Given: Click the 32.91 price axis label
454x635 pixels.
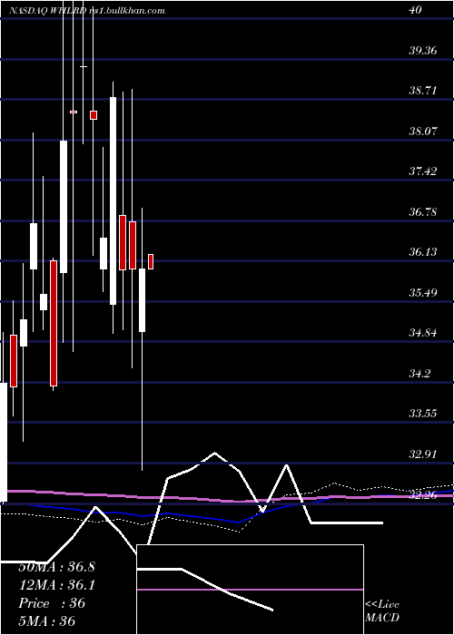Looking at the screenshot, I should (x=423, y=454).
